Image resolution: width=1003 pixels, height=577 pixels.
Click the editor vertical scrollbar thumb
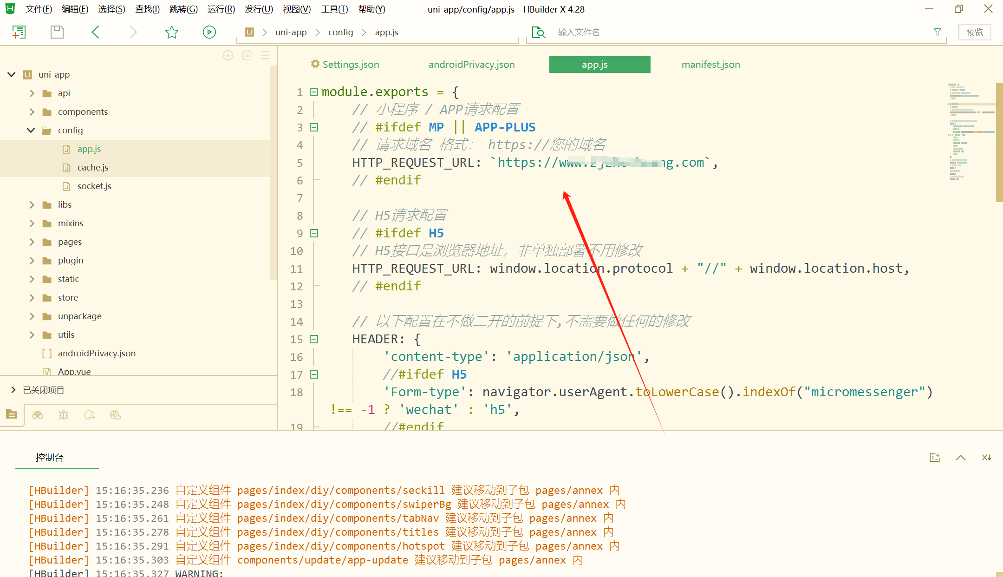coord(999,142)
